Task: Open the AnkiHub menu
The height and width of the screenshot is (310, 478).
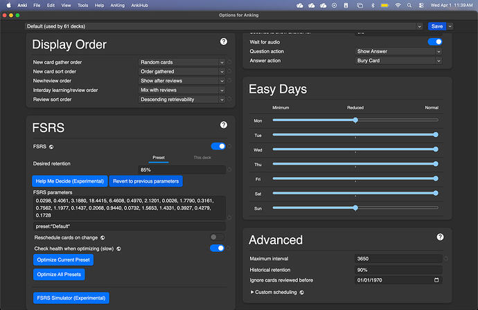Action: (140, 5)
